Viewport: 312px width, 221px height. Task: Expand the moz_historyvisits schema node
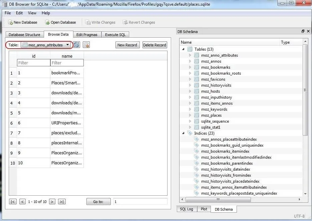coord(190,85)
